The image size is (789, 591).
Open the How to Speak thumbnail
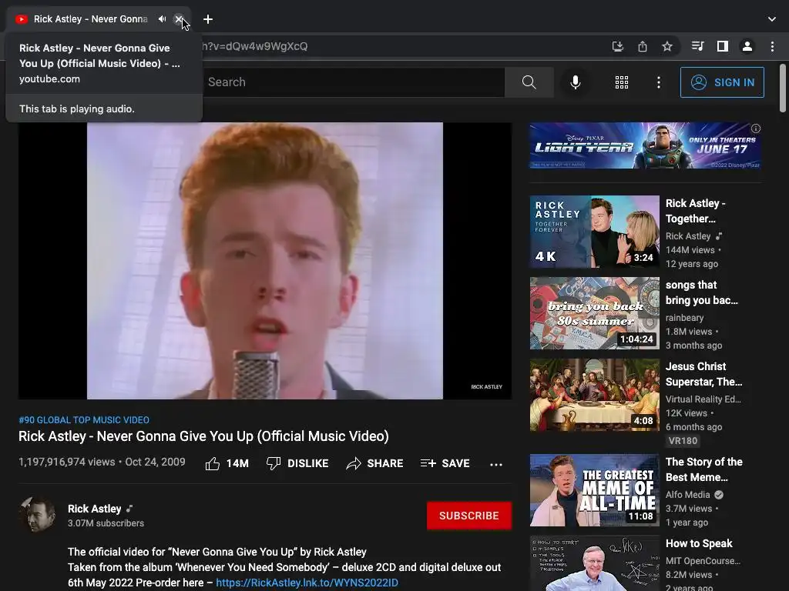(x=594, y=563)
